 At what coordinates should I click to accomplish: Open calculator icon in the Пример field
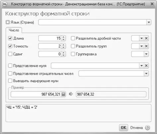63,94
